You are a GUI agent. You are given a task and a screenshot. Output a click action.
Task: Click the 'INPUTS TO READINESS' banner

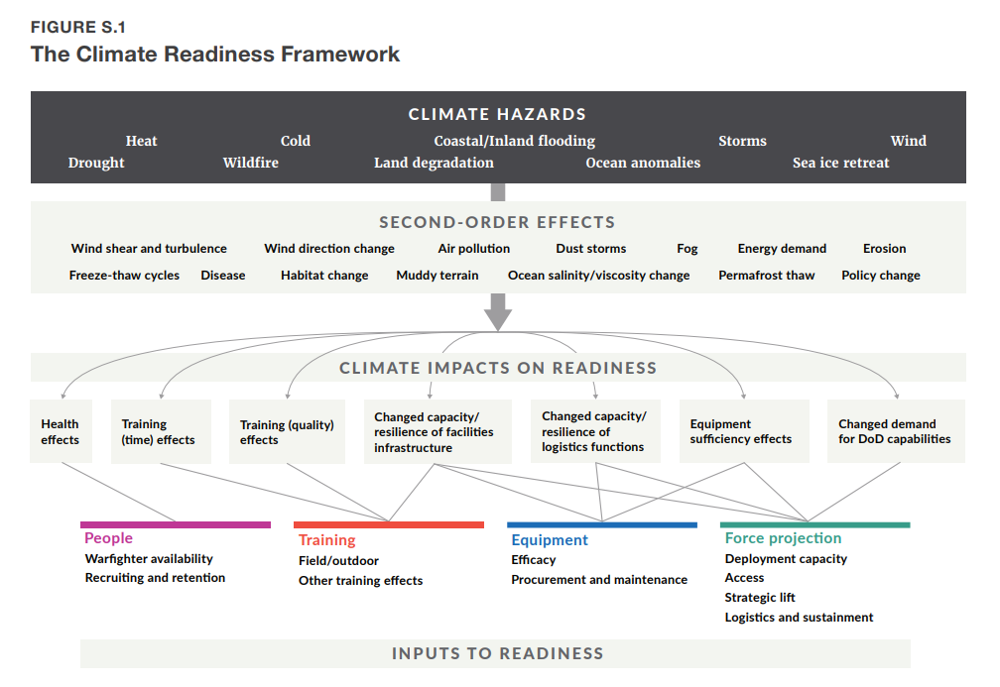point(496,654)
